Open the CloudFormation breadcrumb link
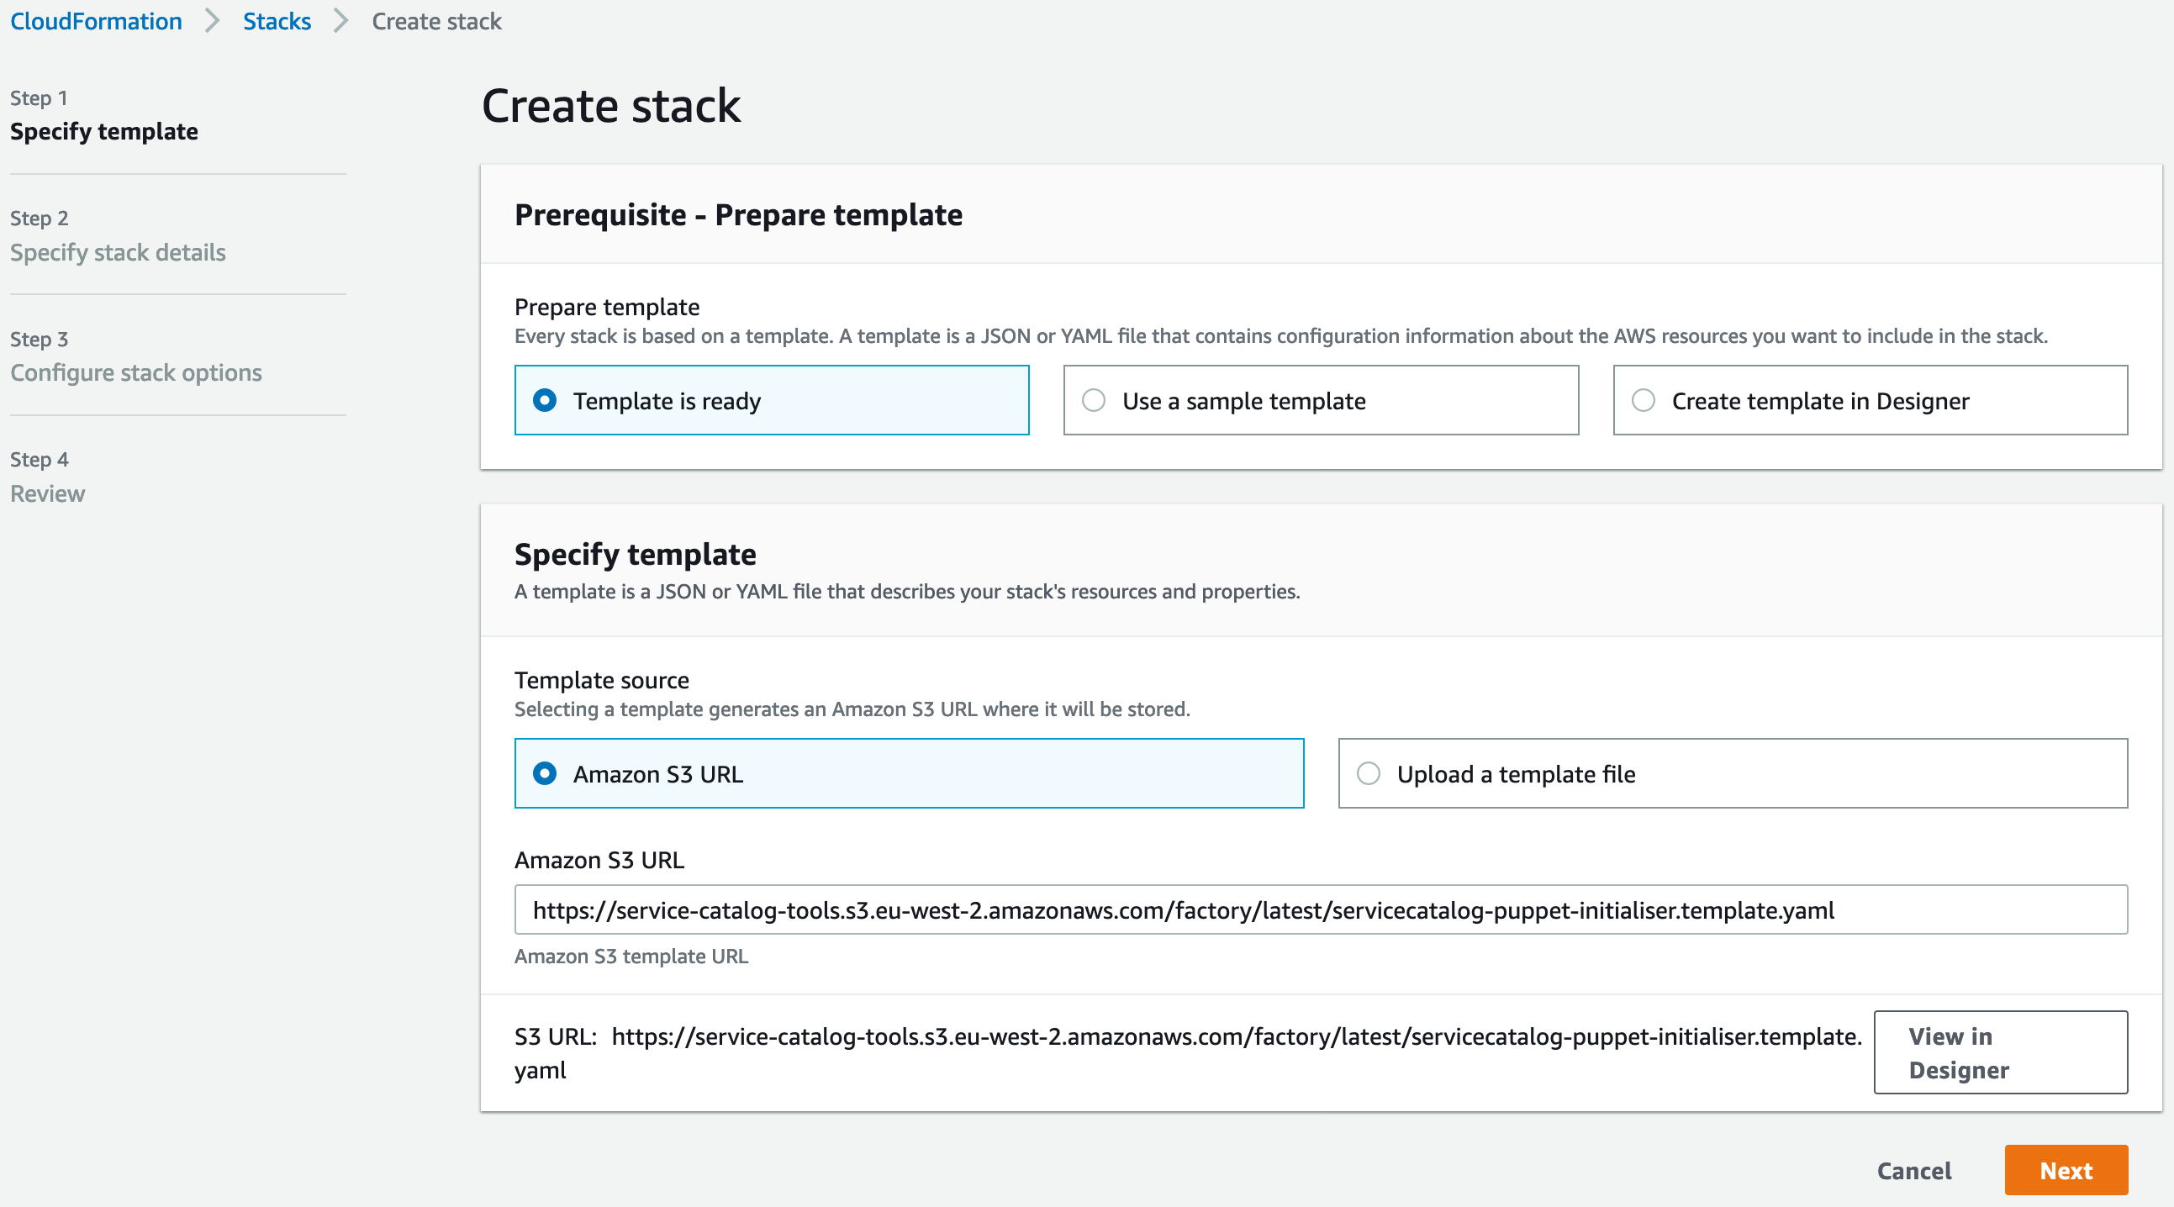This screenshot has width=2174, height=1207. (x=96, y=21)
